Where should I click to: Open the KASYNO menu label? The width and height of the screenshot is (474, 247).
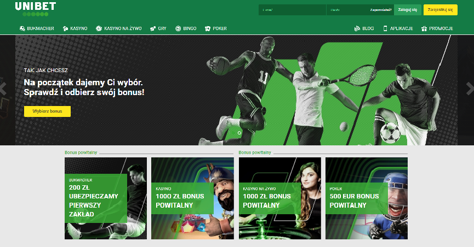tap(78, 28)
